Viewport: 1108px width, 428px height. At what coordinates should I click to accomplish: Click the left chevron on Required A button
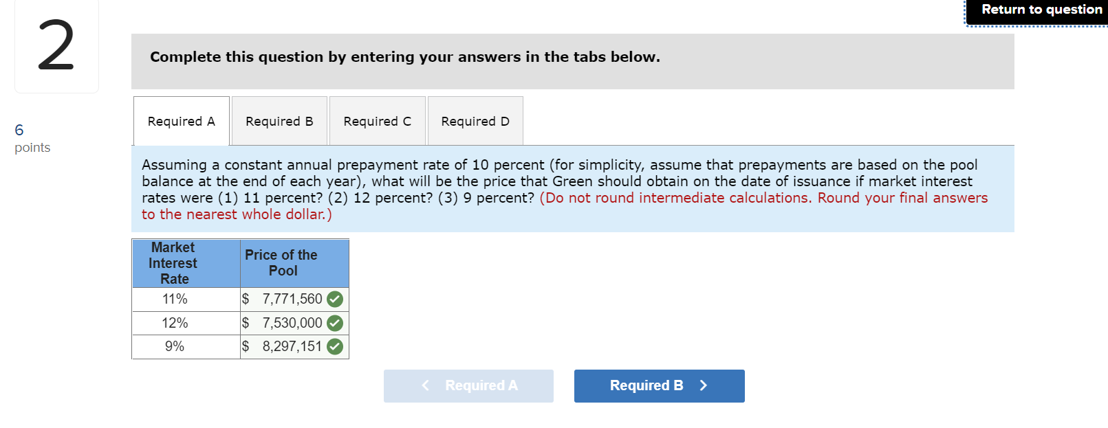tap(425, 385)
